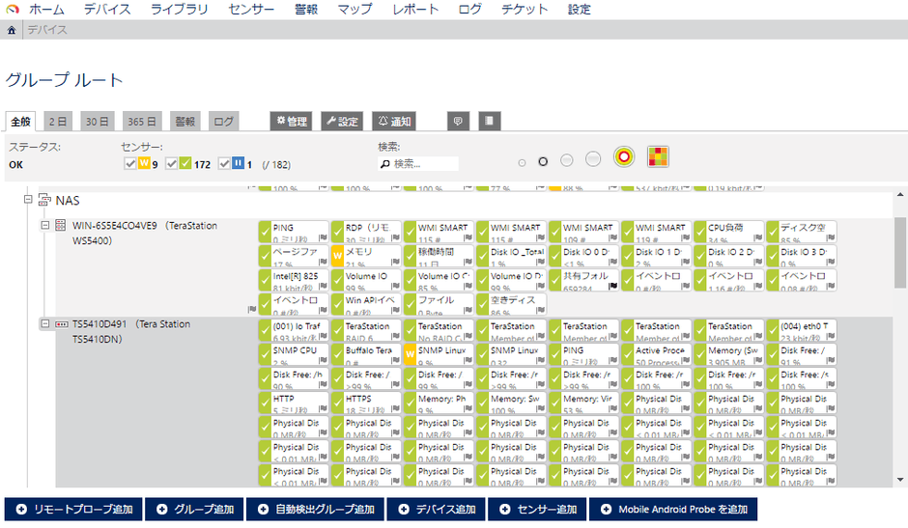This screenshot has width=908, height=528.
Task: Toggle the warning sensors filter checkbox
Action: (130, 164)
